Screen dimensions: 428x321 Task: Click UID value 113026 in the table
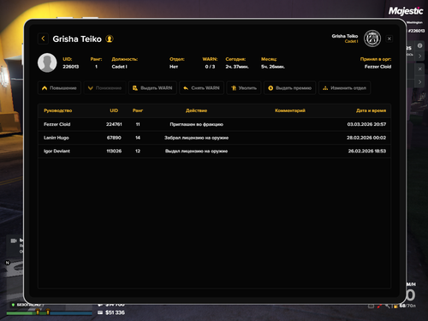pos(114,151)
